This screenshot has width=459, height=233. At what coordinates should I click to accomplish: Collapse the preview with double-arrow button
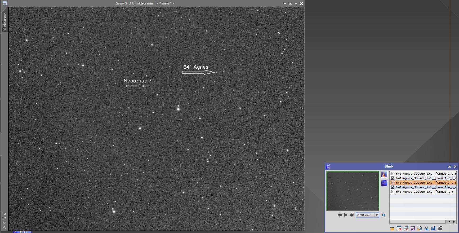pyautogui.click(x=383, y=215)
